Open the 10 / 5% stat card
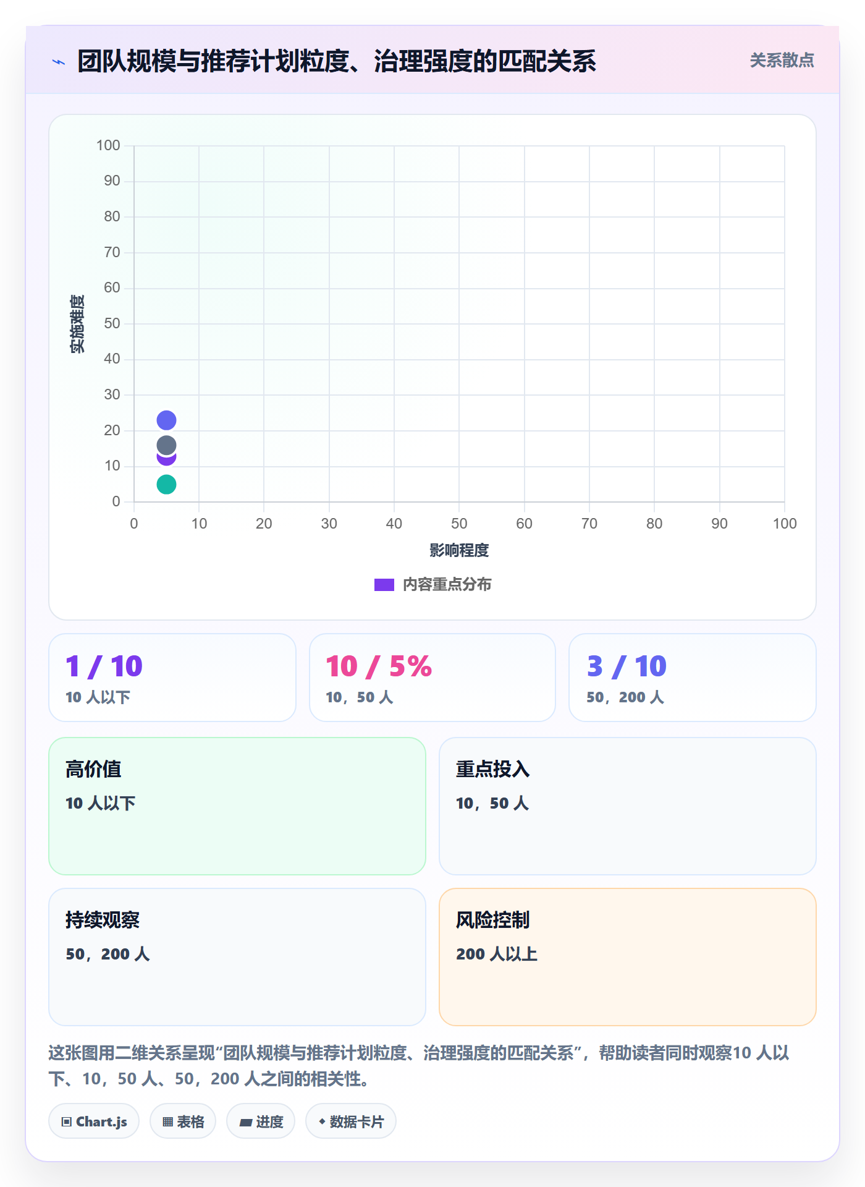Screen dimensions: 865x1187 432,678
